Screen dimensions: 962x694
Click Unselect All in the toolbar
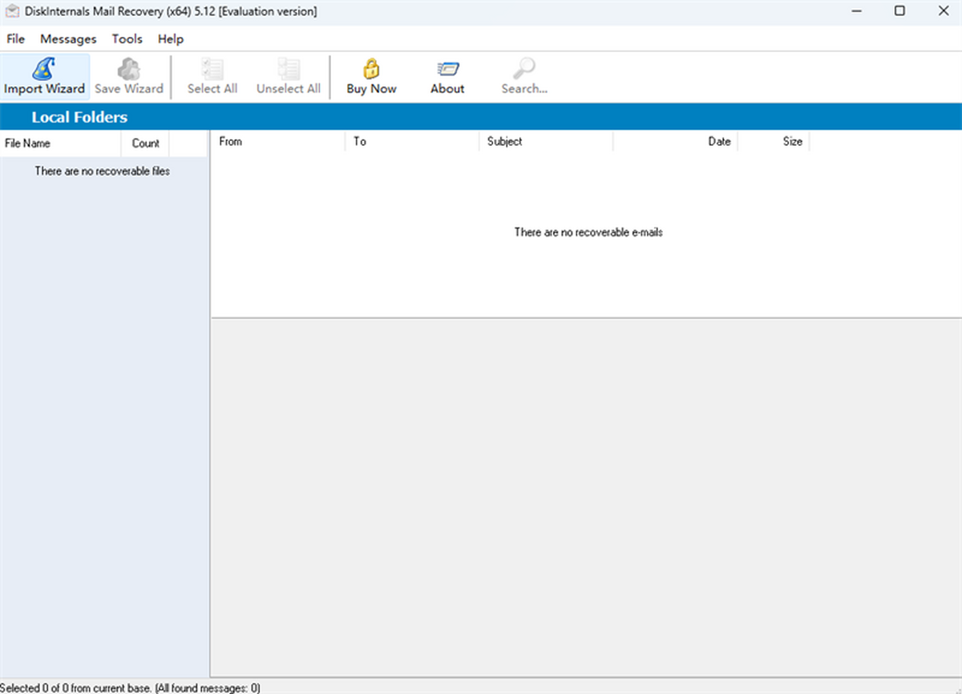click(289, 77)
